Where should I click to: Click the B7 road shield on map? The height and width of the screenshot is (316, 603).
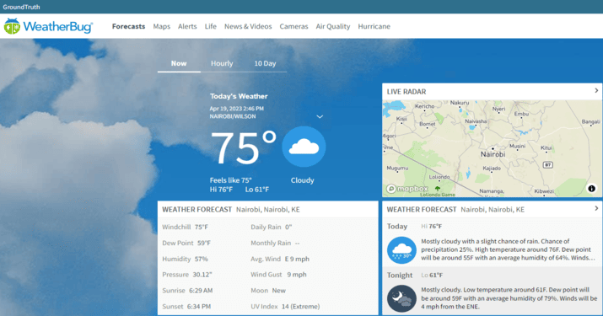click(547, 165)
